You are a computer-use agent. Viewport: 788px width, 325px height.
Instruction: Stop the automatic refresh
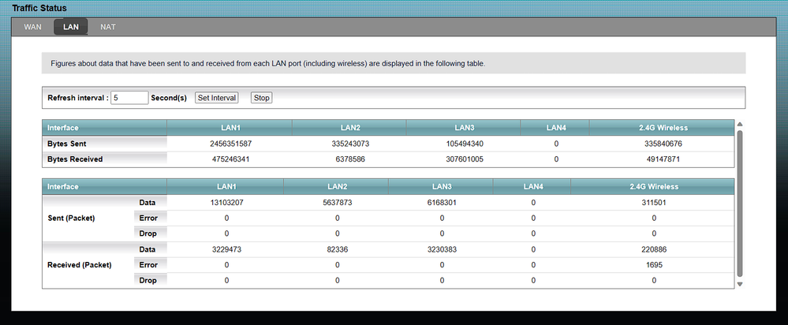point(261,98)
